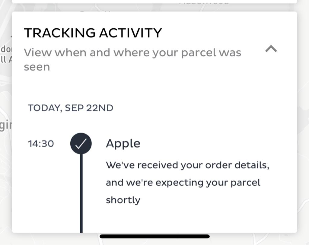Open the Apple tracking event title
This screenshot has height=245, width=309.
[123, 144]
